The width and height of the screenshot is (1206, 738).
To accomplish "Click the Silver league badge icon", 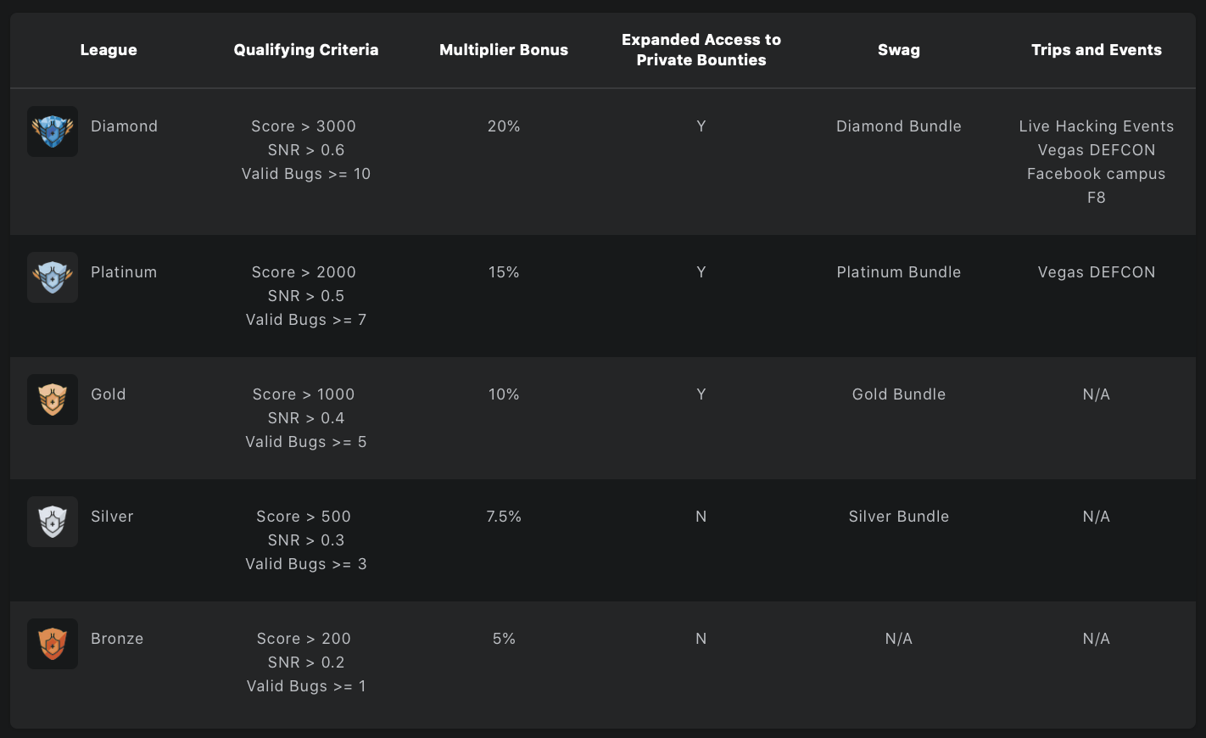I will click(x=53, y=522).
